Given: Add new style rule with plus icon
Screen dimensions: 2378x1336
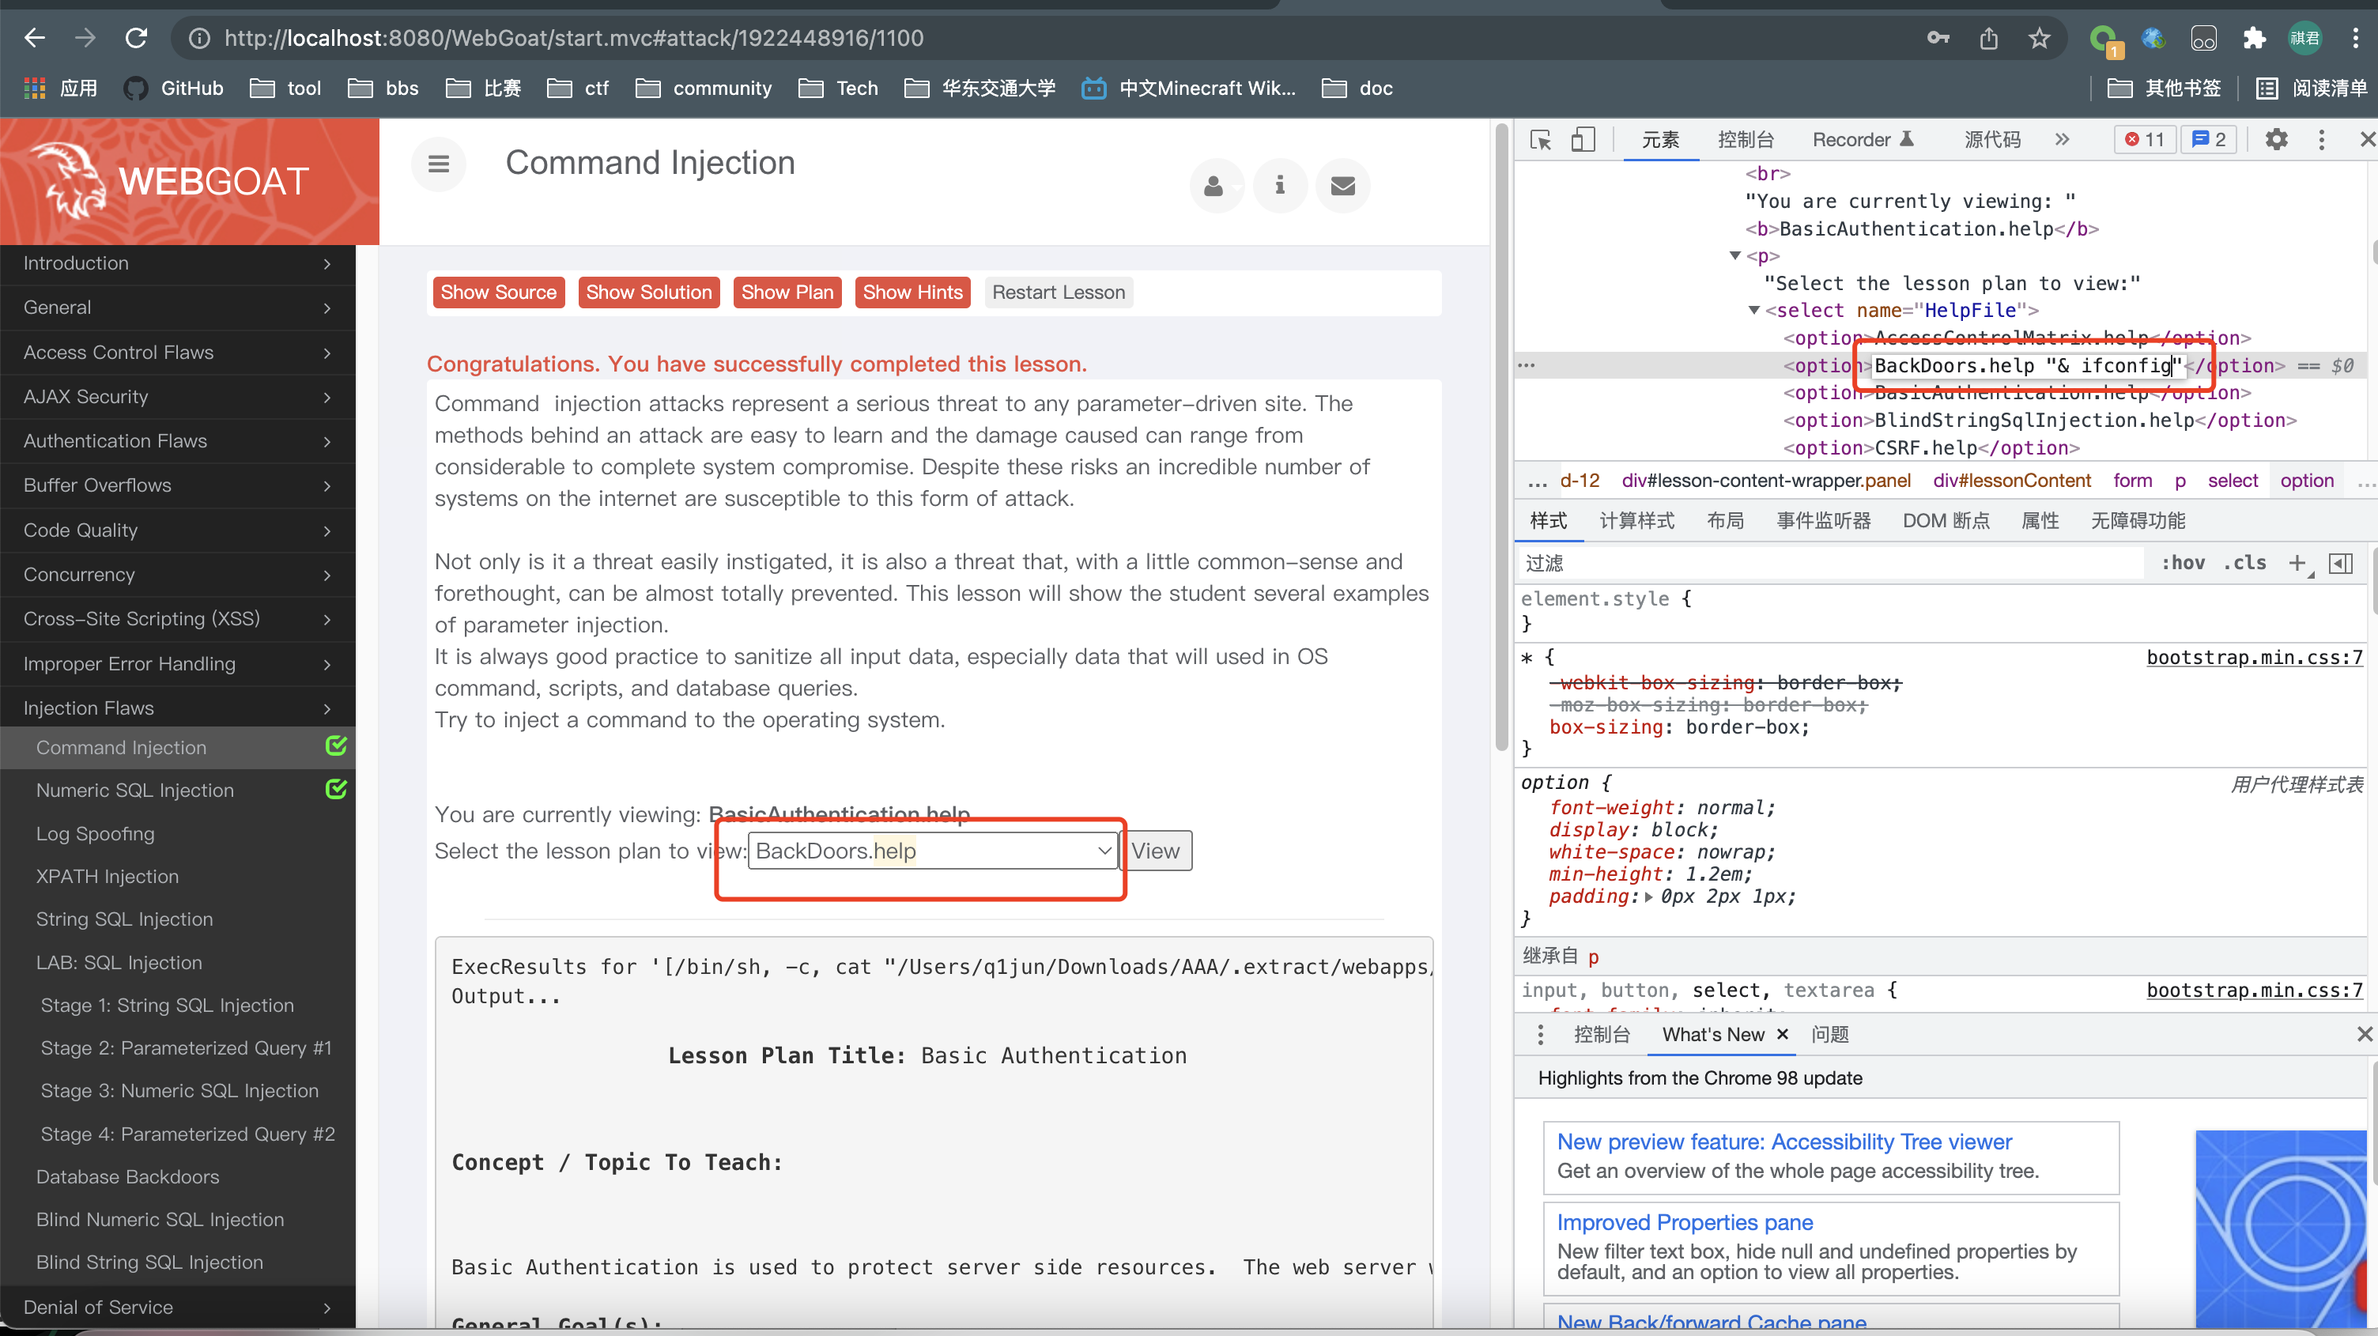Looking at the screenshot, I should (2297, 563).
